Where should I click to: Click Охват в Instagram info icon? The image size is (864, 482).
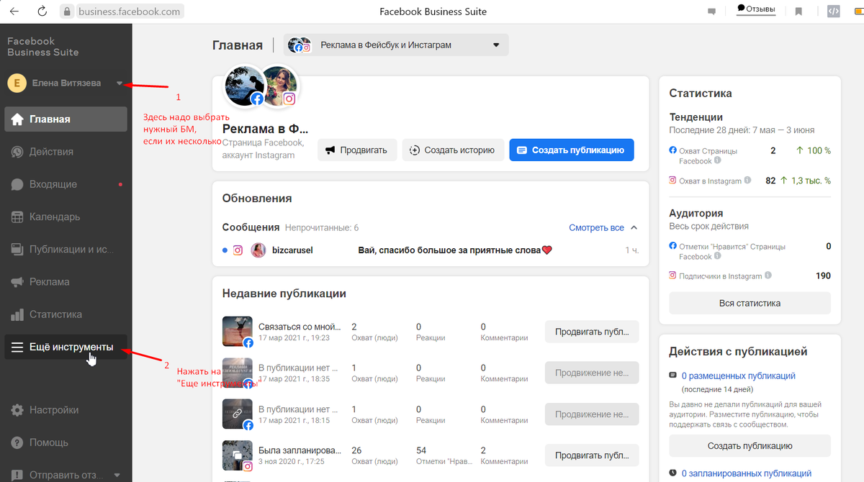747,181
